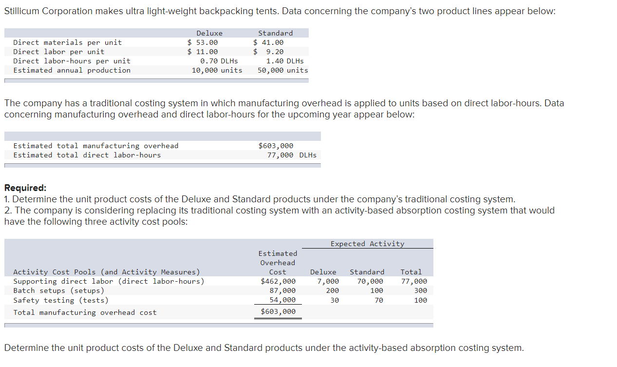Click the 'Total manufacturing overhead cost' label
Image resolution: width=617 pixels, height=367 pixels.
(85, 312)
